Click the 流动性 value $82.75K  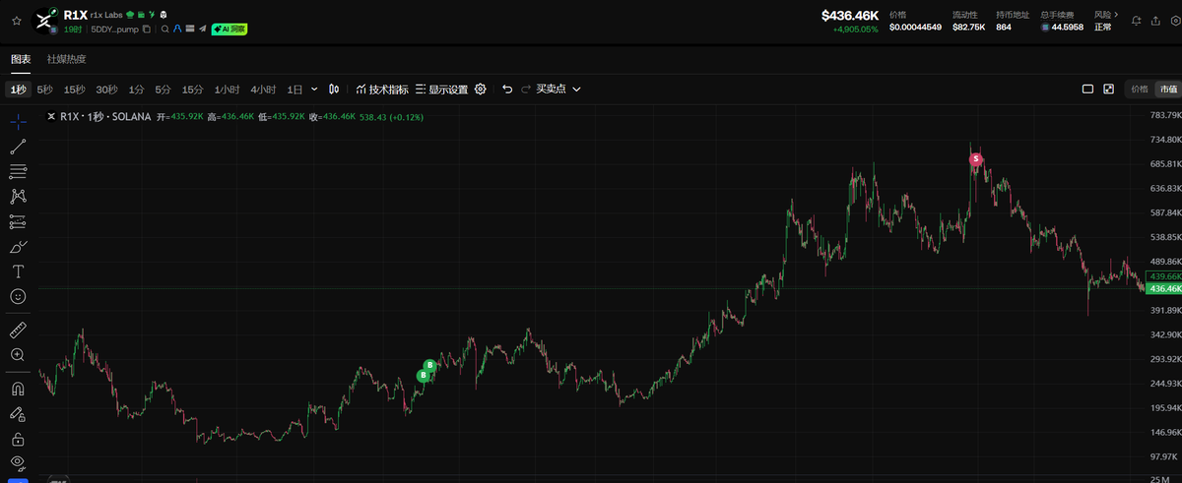pyautogui.click(x=968, y=28)
